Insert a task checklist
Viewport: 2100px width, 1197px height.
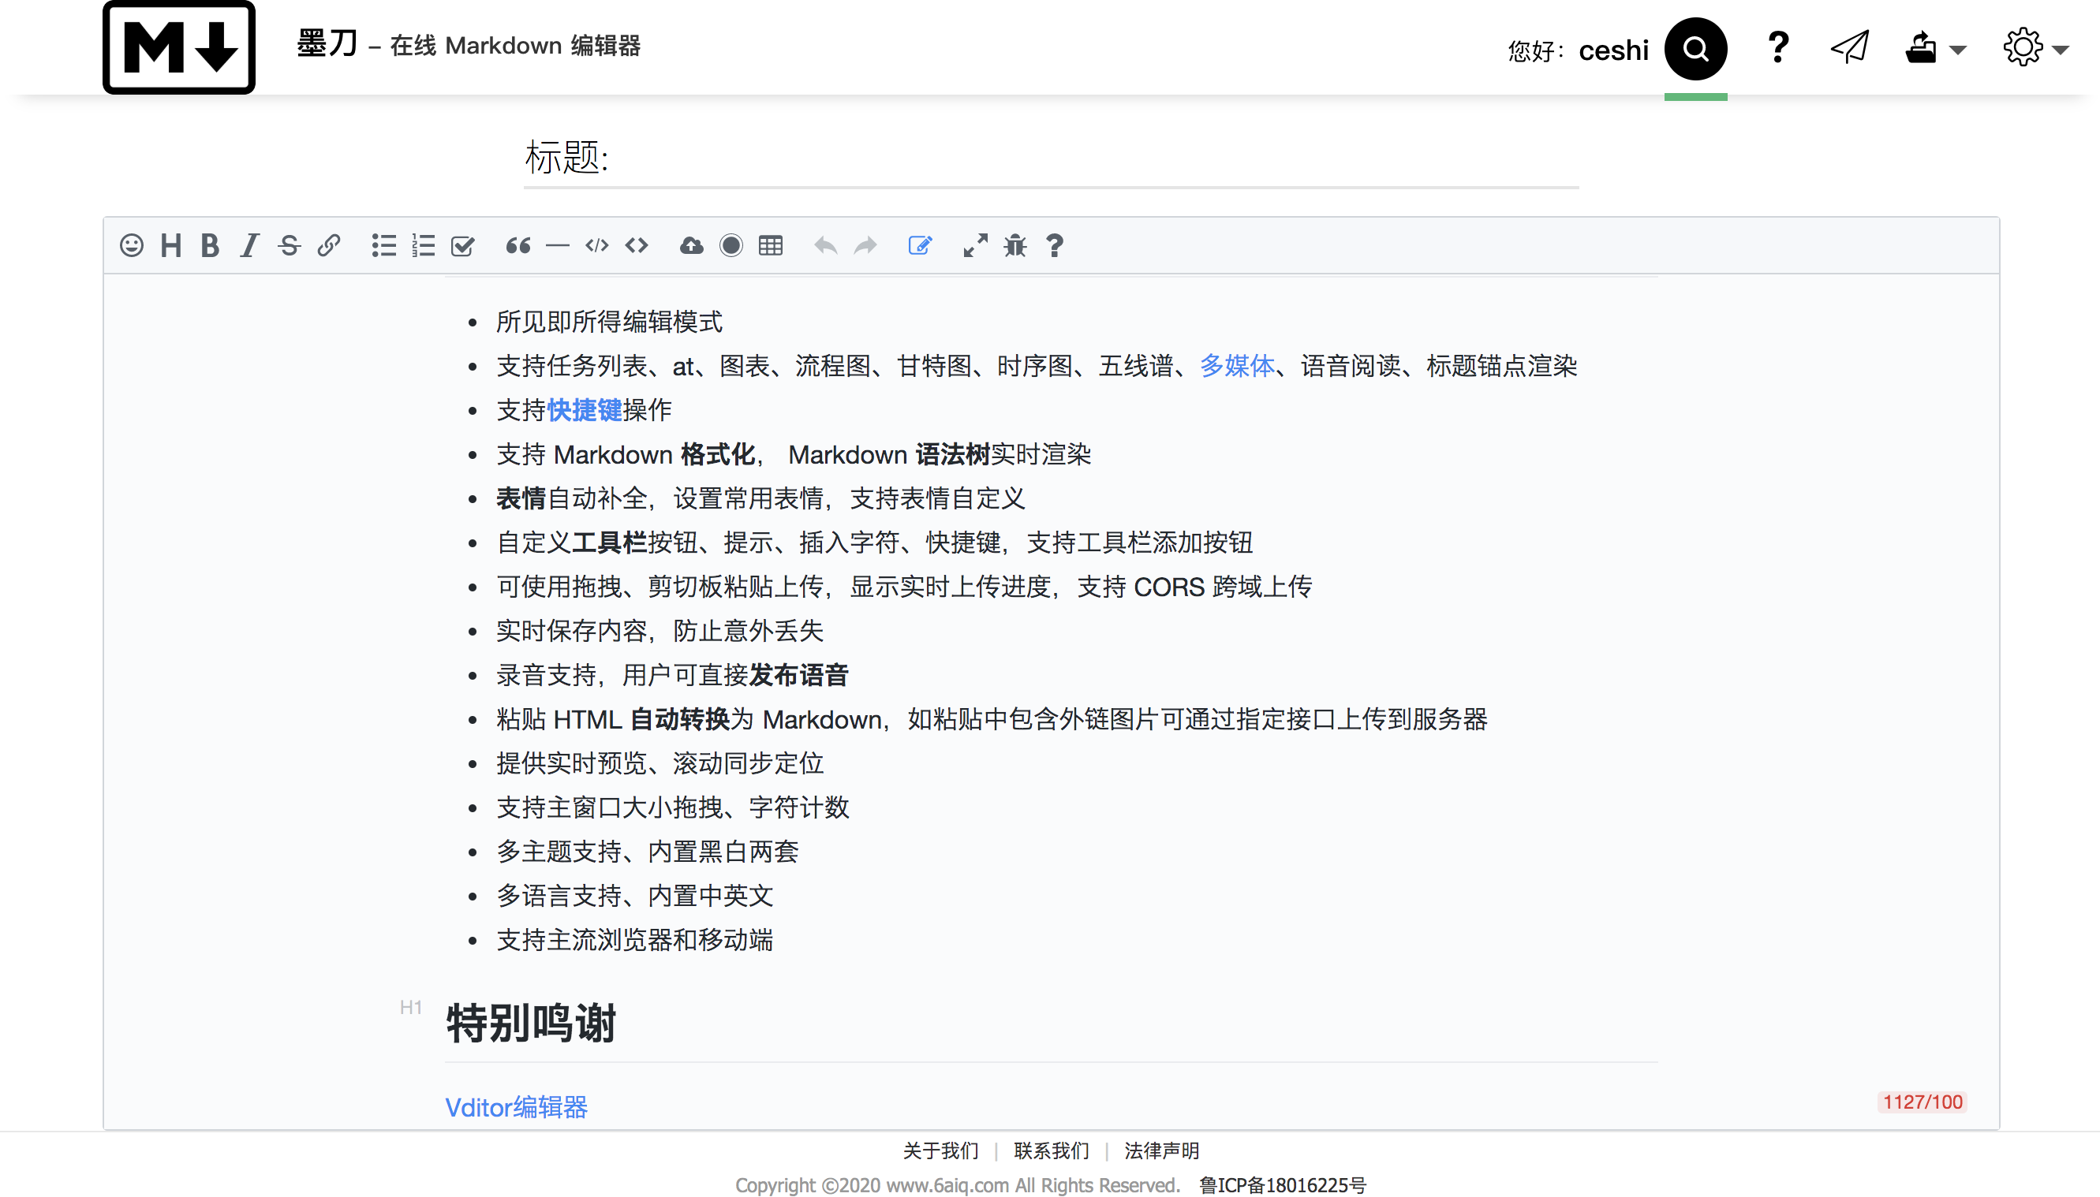point(463,245)
